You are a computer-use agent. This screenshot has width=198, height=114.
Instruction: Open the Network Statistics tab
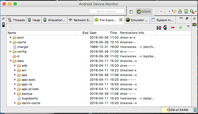[80, 20]
